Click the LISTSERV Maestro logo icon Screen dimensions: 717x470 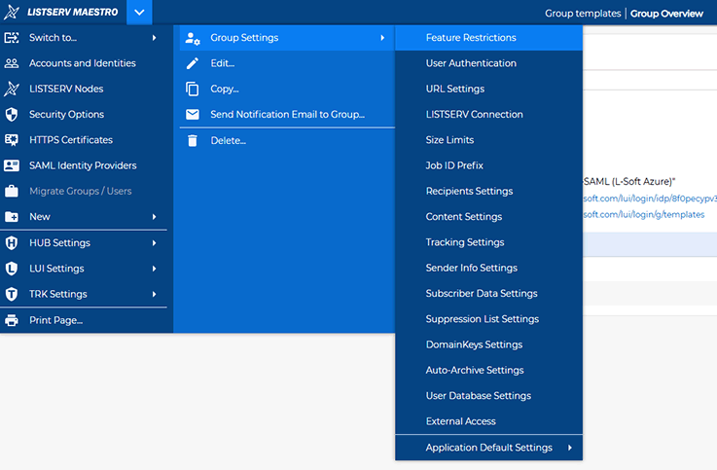[12, 12]
